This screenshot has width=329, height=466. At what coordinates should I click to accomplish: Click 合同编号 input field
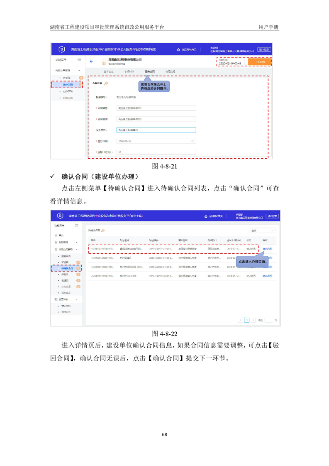[x=156, y=108]
